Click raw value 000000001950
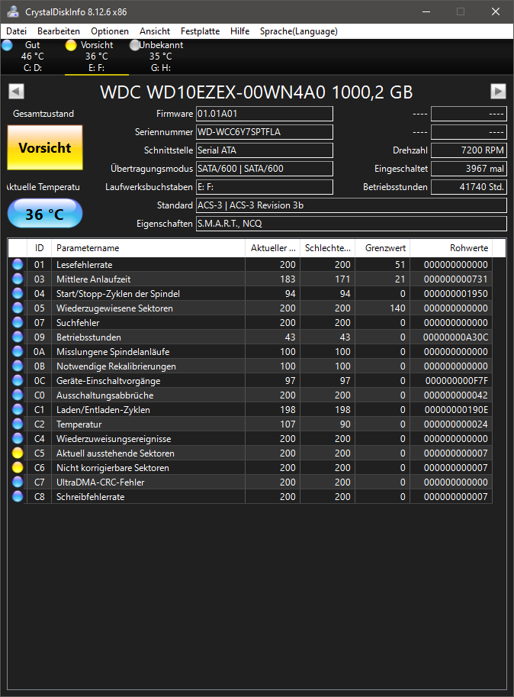The height and width of the screenshot is (697, 514). coord(455,294)
